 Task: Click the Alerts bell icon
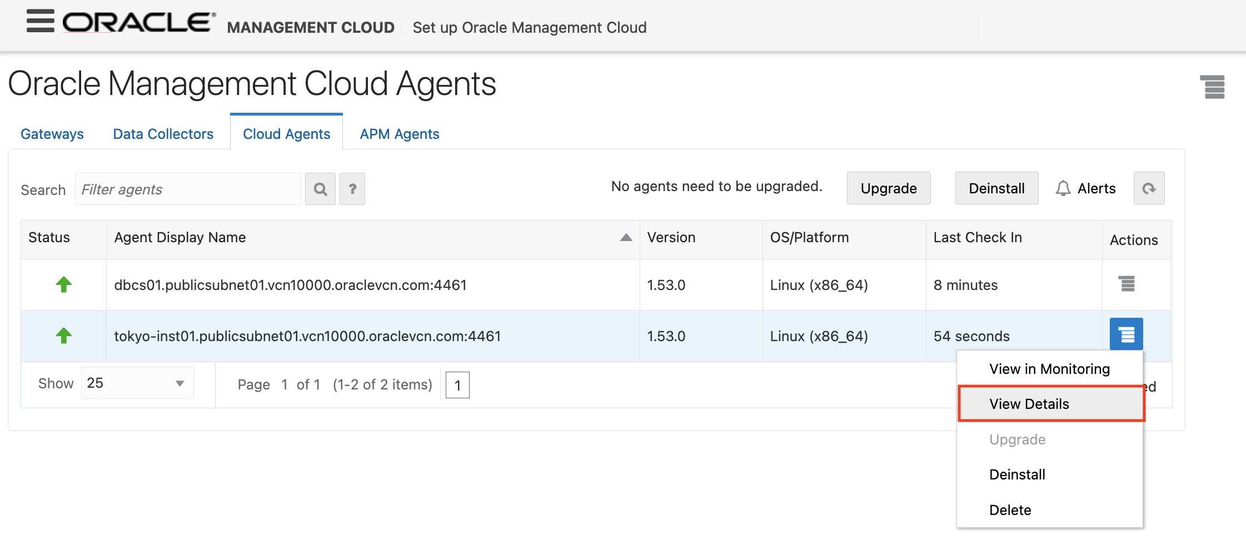[1064, 188]
